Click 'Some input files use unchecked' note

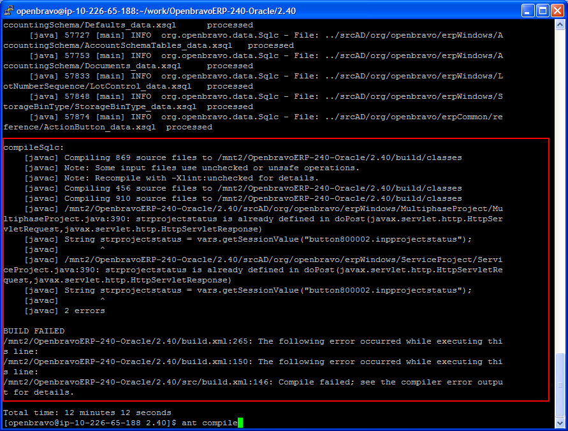pyautogui.click(x=192, y=168)
